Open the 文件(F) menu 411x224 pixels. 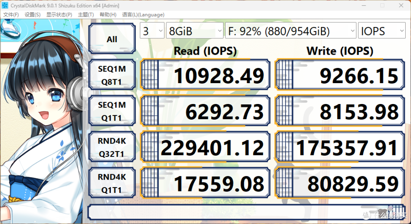click(11, 15)
